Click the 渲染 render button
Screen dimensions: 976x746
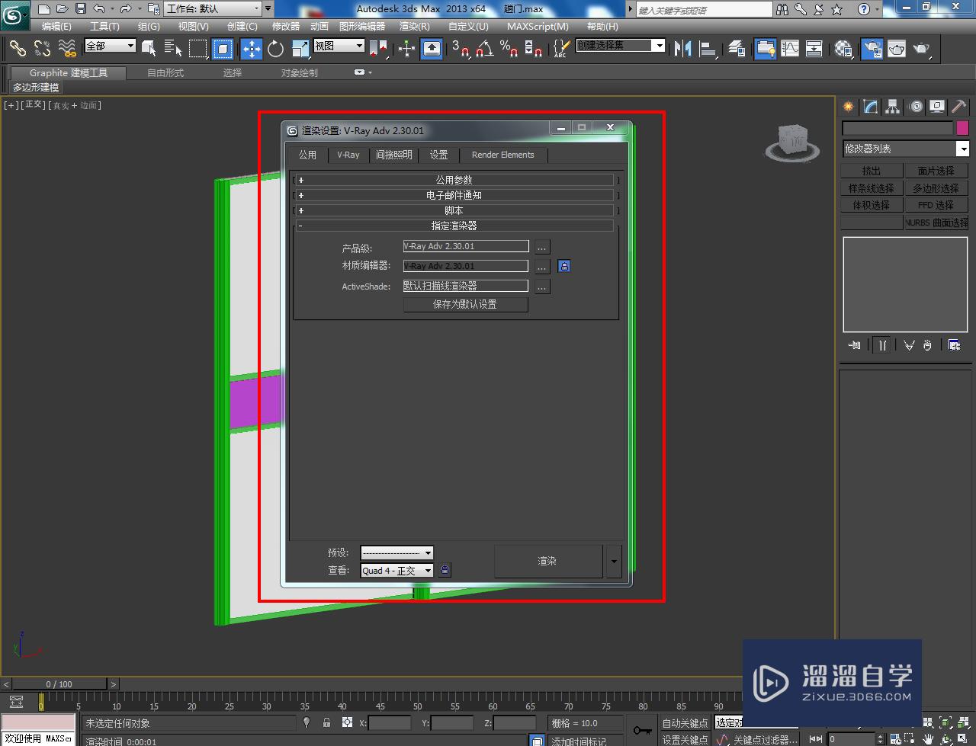pos(547,561)
